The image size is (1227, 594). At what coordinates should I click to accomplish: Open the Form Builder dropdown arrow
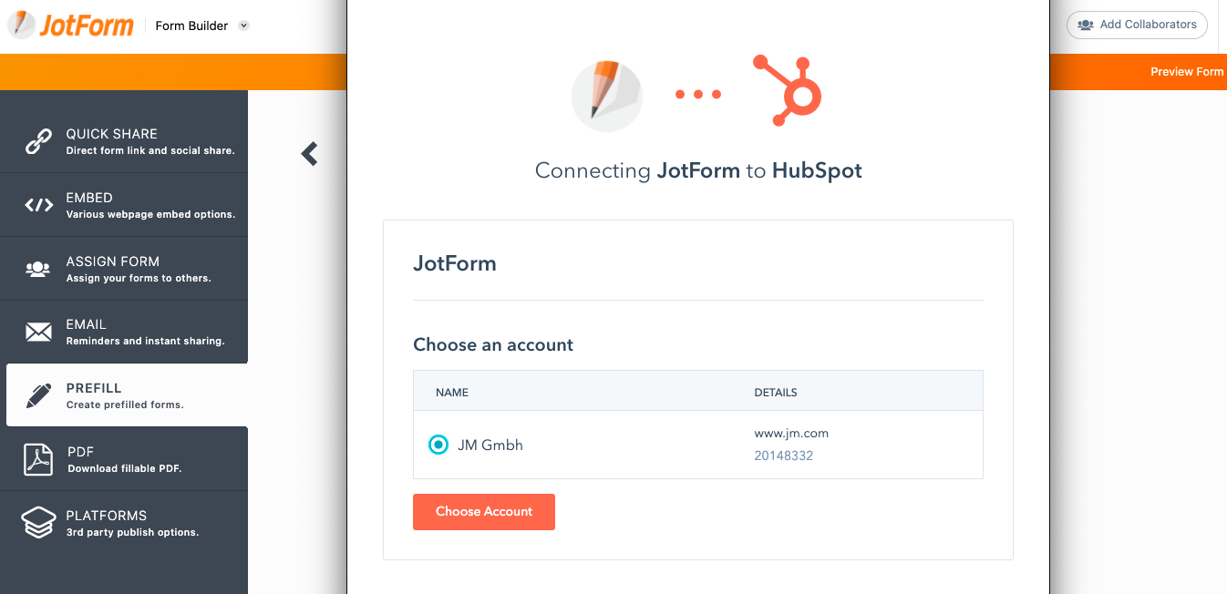pyautogui.click(x=243, y=26)
